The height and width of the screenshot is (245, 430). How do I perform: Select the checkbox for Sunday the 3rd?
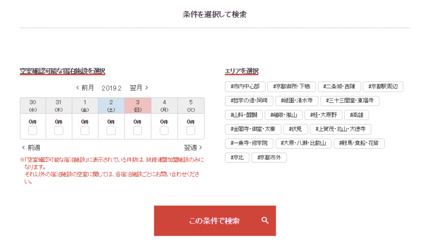coord(138,130)
